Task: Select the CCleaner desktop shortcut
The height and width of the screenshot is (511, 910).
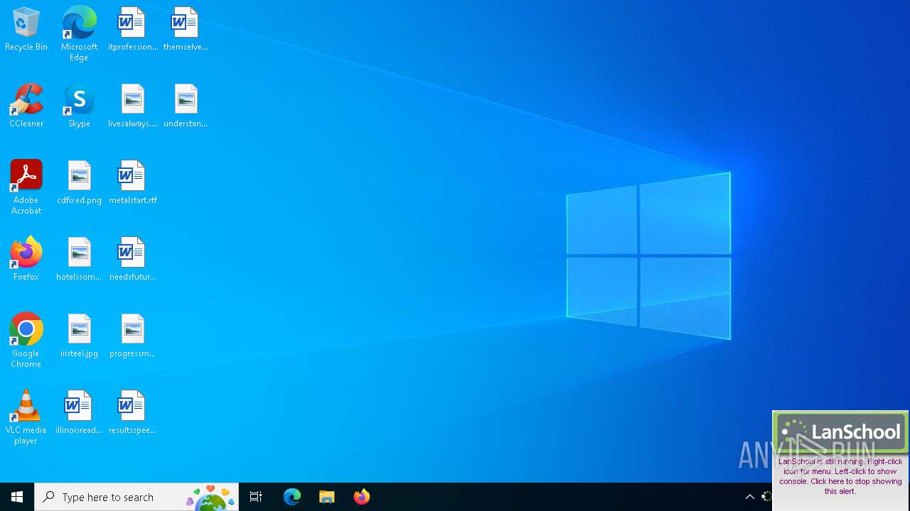Action: click(26, 106)
